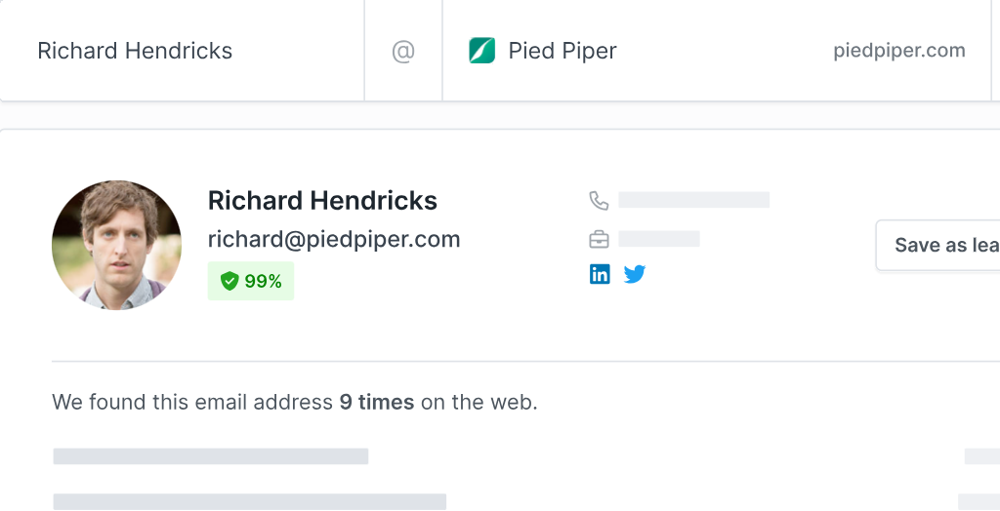Open Richard's Twitter profile icon

coord(635,274)
